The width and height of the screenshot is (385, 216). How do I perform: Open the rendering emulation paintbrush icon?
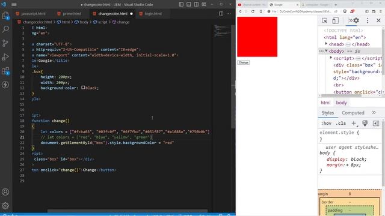[x=365, y=124]
